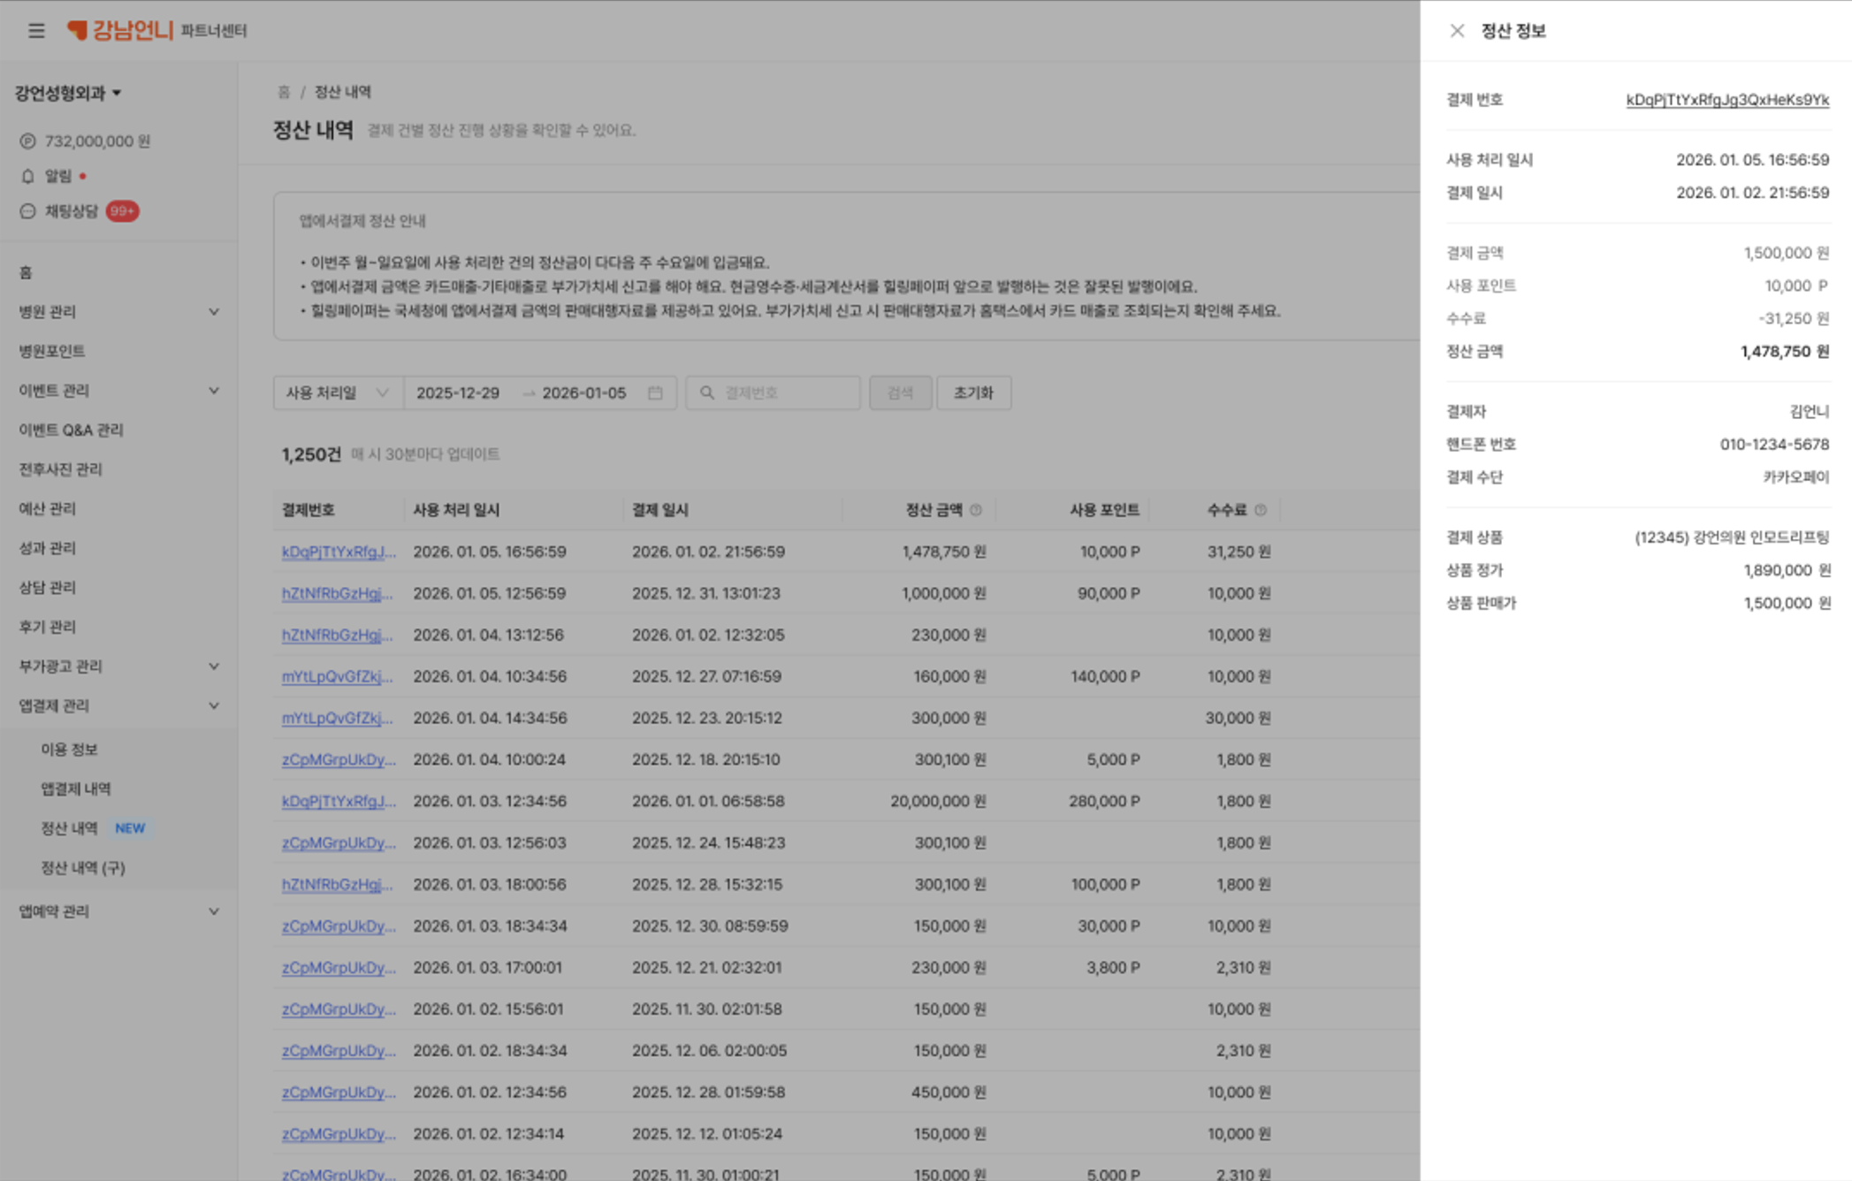Open payment number link kDqPjTtYxRfgJg3QxHeKs9Yk in panel

coord(1726,100)
